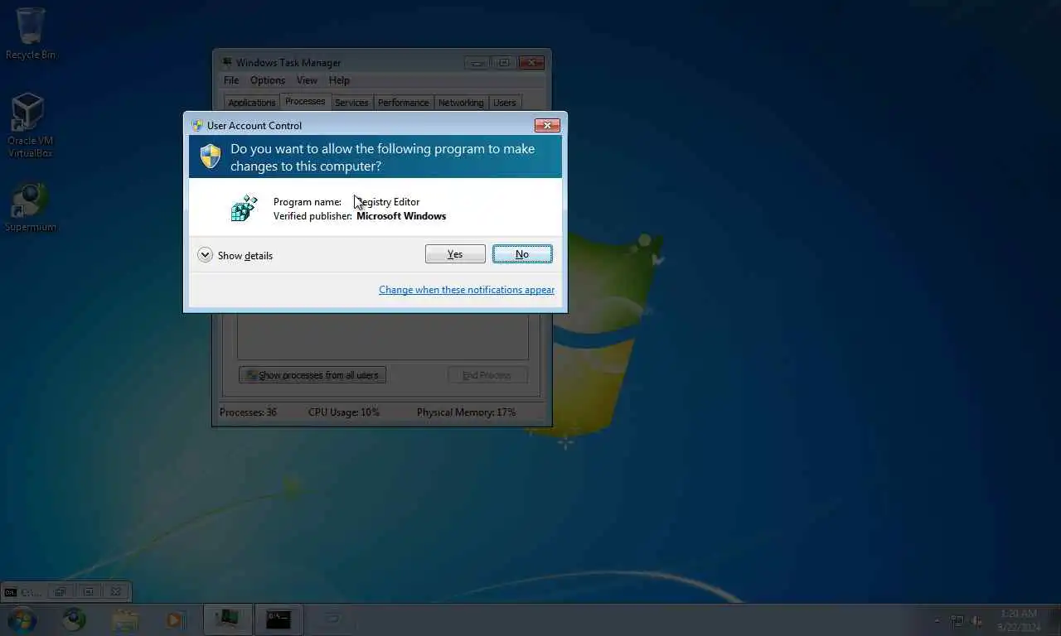Select the Oracle VM VirtualBox desktop icon
The width and height of the screenshot is (1061, 636).
click(x=29, y=125)
